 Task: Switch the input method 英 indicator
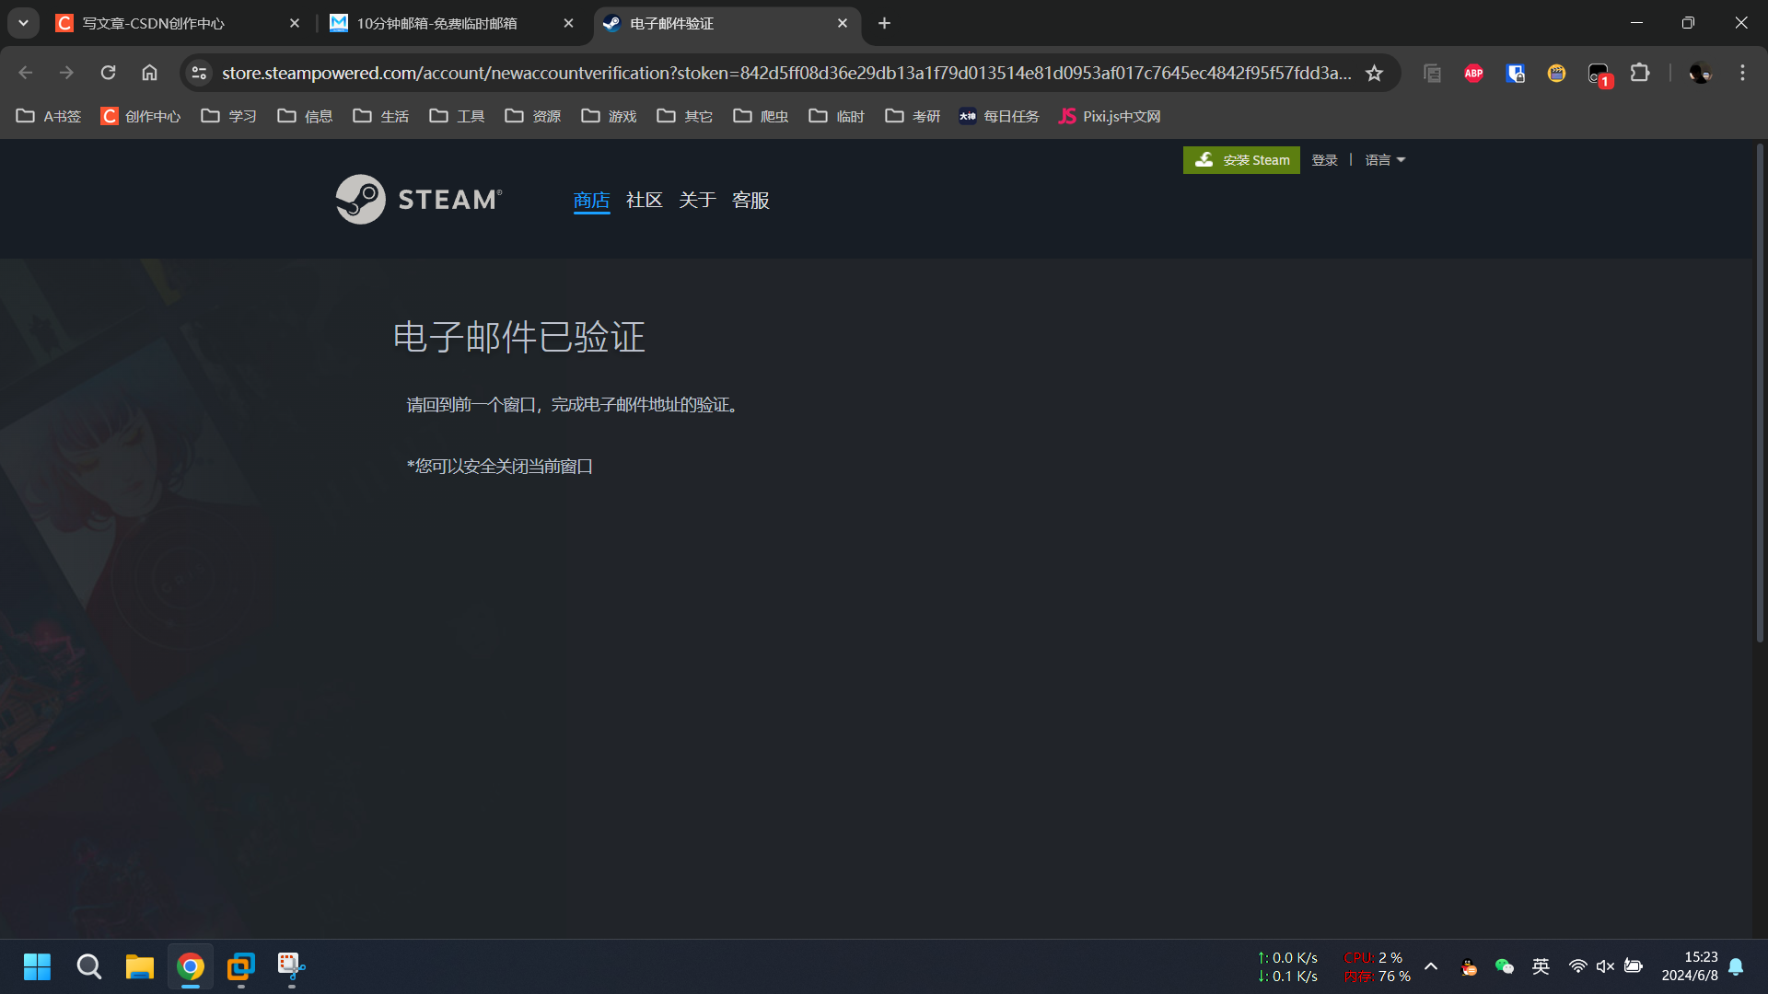point(1541,965)
